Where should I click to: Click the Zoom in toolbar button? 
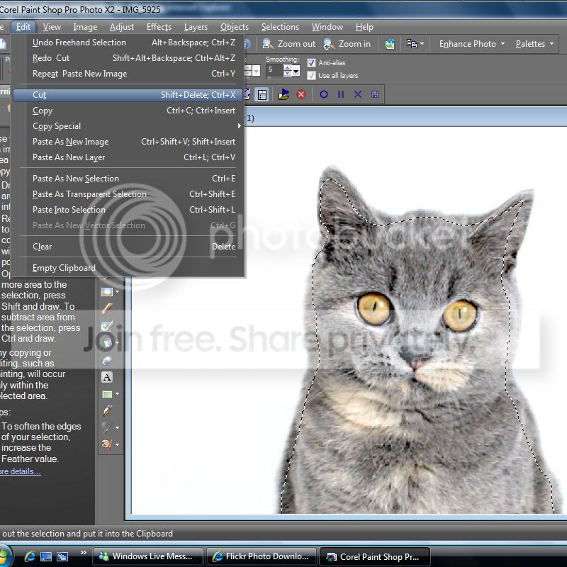[347, 44]
